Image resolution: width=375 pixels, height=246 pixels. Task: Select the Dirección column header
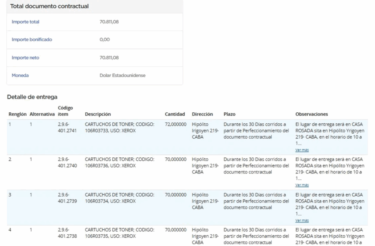tap(202, 114)
